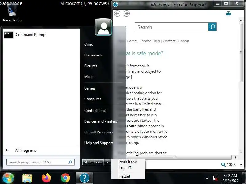Maximize the Windows Help and Support window
Image resolution: width=246 pixels, height=184 pixels.
[x=226, y=3]
